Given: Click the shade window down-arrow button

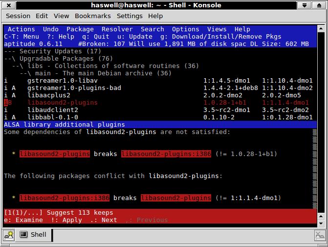Looking at the screenshot, I should point(305,5).
